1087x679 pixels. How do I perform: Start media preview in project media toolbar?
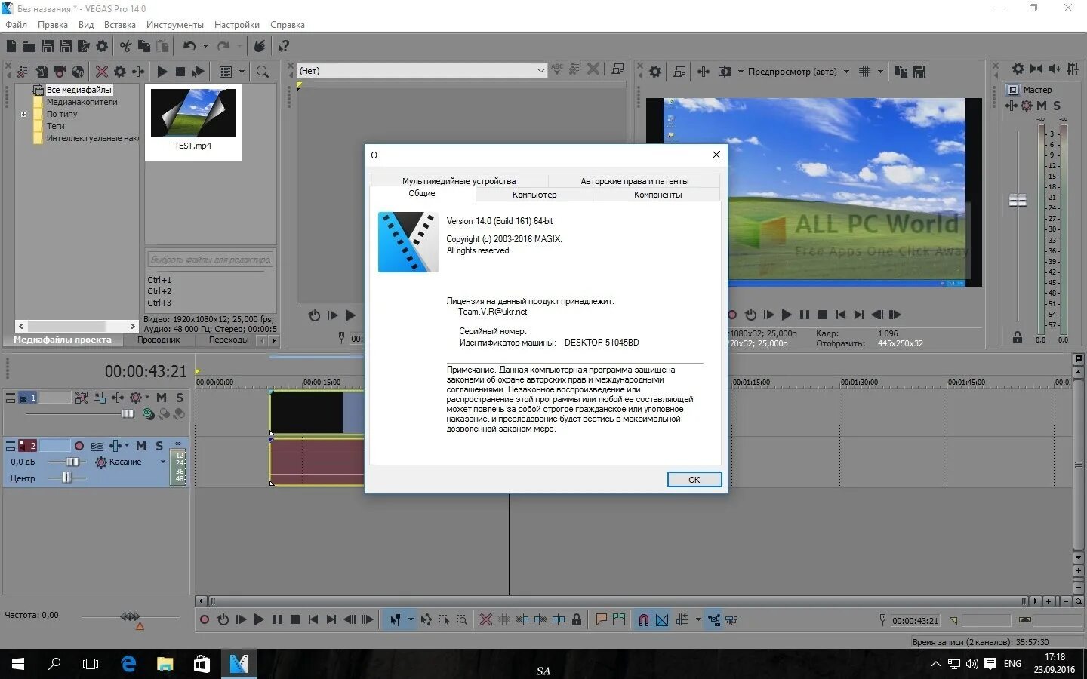pos(162,72)
